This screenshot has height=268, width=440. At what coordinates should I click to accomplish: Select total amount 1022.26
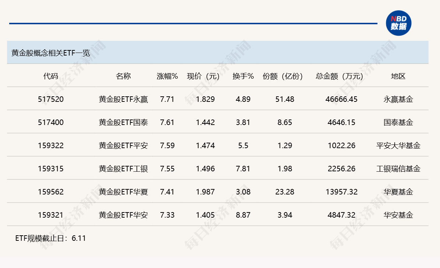click(x=342, y=146)
